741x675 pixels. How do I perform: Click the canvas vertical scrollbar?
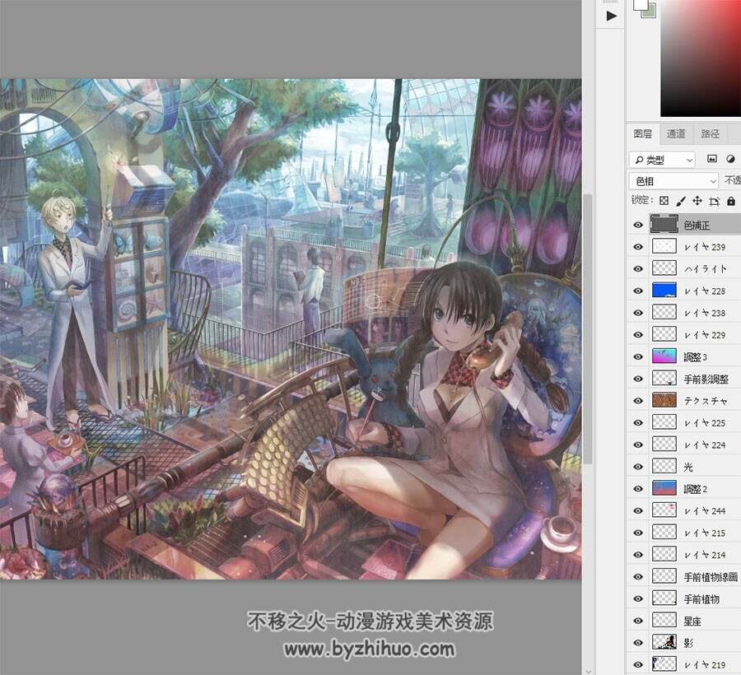[587, 328]
